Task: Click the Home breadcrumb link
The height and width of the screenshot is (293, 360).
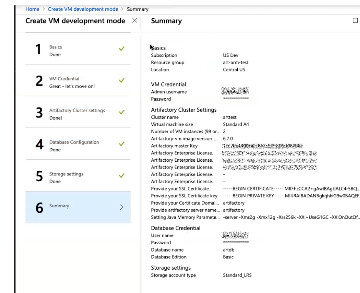Action: pos(32,9)
